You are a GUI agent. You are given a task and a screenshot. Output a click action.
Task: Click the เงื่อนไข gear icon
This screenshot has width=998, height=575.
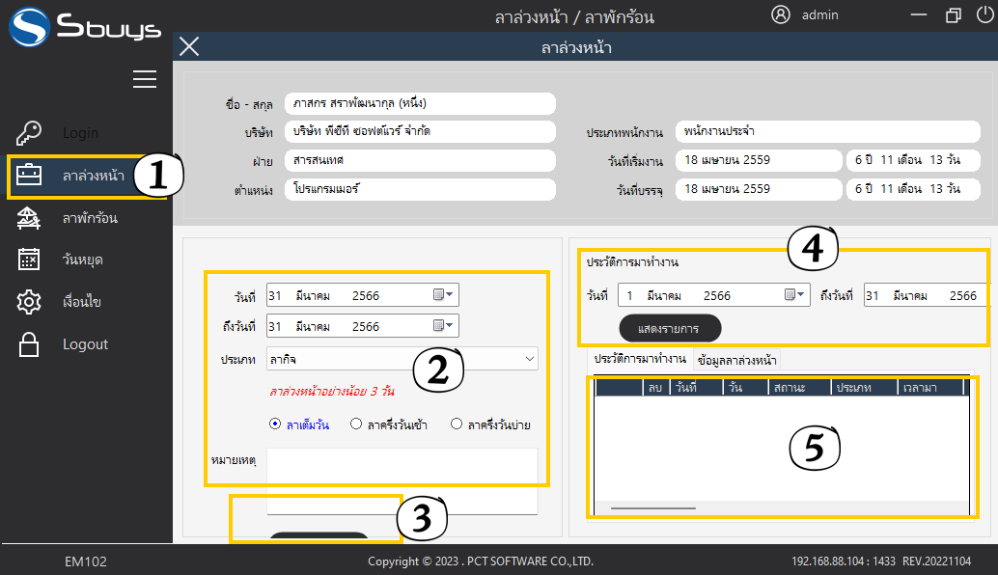click(x=29, y=302)
